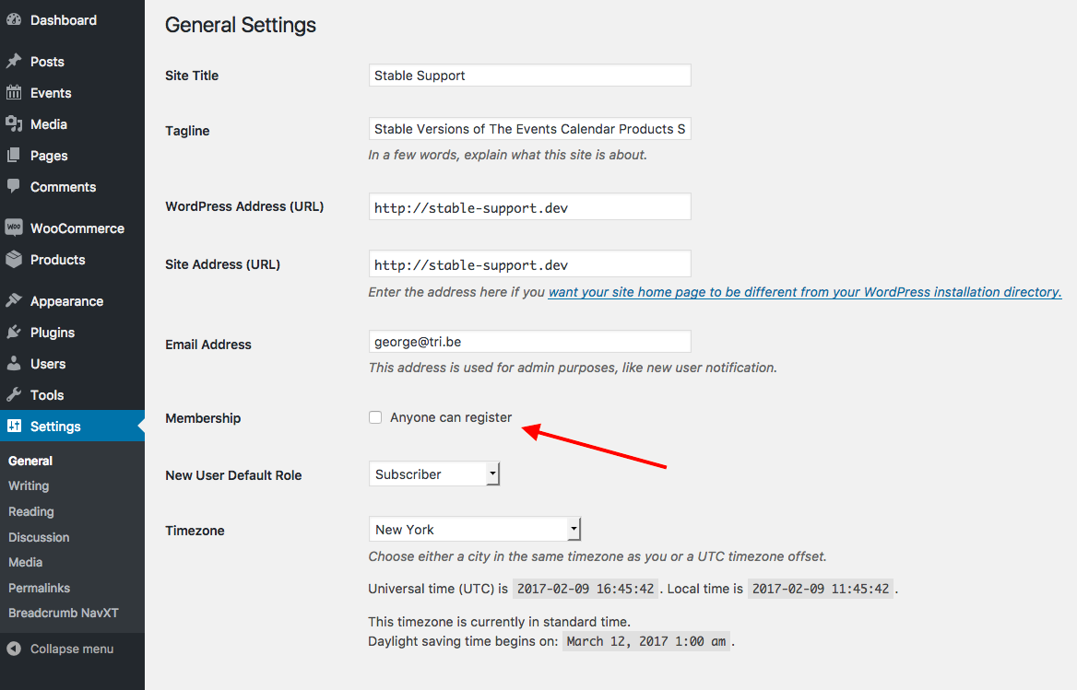The image size is (1077, 690).
Task: Open the Discussion settings submenu
Action: coord(39,537)
